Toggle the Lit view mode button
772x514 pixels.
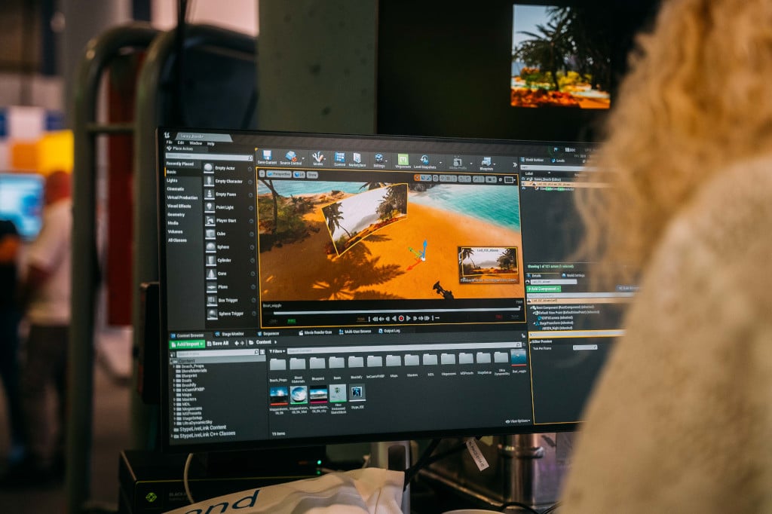299,174
